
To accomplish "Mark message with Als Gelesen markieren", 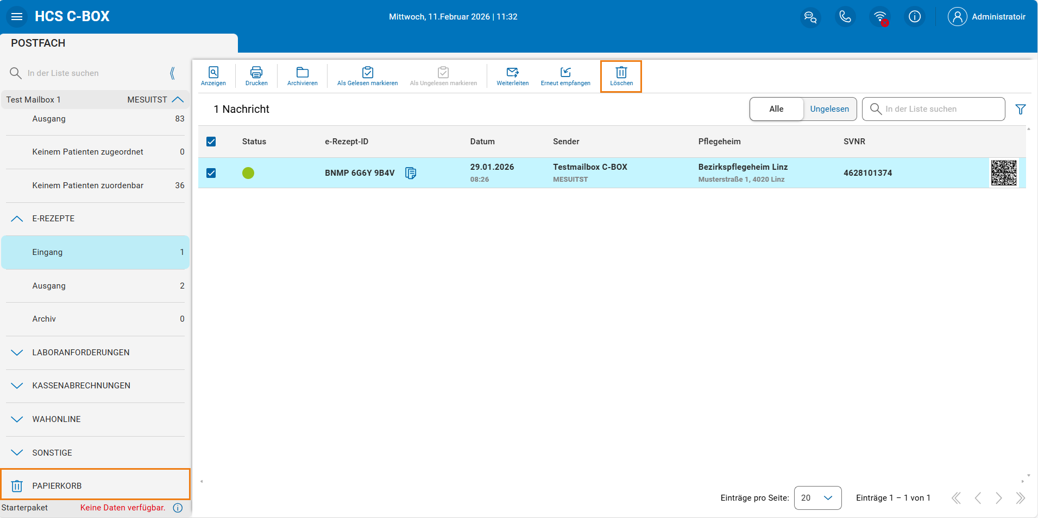I will (x=368, y=76).
